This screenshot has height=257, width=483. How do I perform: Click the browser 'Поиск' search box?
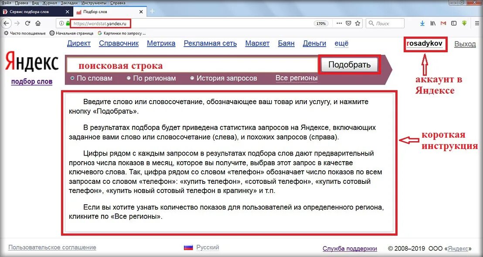click(x=385, y=24)
